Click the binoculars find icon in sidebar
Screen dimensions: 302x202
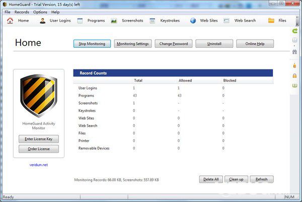[x=294, y=52]
